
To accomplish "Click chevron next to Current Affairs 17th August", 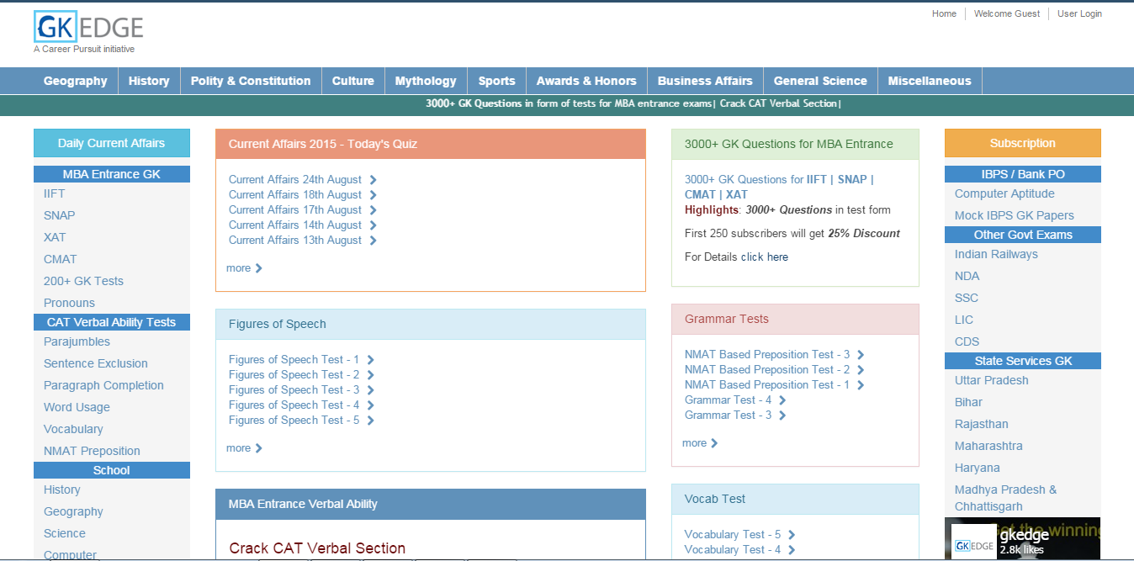I will tap(373, 210).
